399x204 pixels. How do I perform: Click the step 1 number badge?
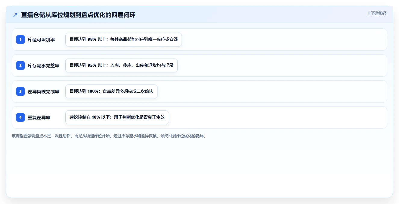click(20, 40)
